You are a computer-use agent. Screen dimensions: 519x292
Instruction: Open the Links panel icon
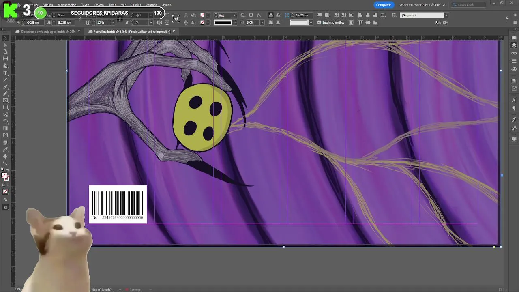[514, 53]
